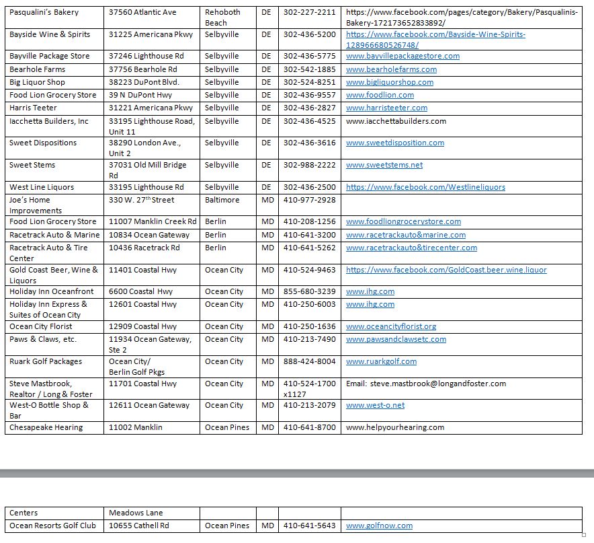Click the www.bearholefarms.com hyperlink

[x=391, y=69]
